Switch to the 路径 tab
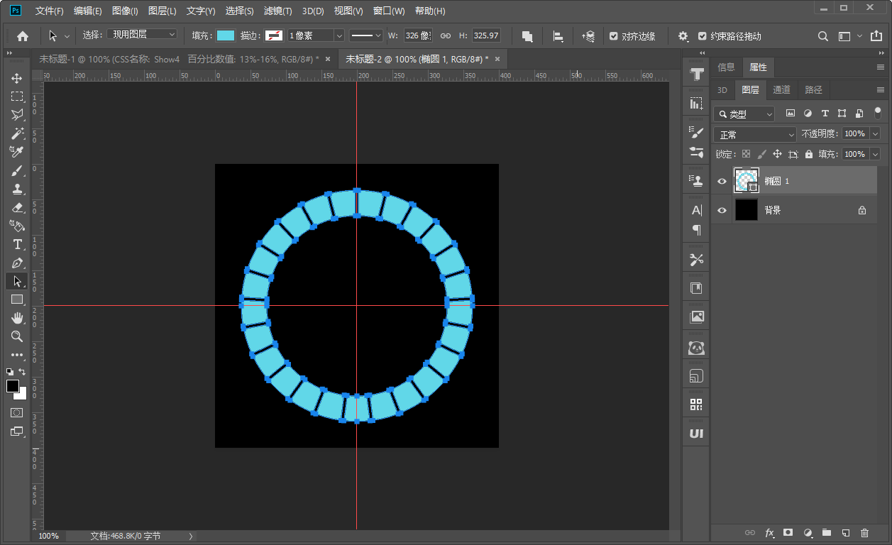 814,89
